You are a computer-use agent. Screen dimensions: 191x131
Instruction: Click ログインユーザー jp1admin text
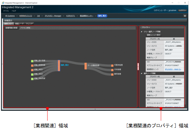coord(165,10)
